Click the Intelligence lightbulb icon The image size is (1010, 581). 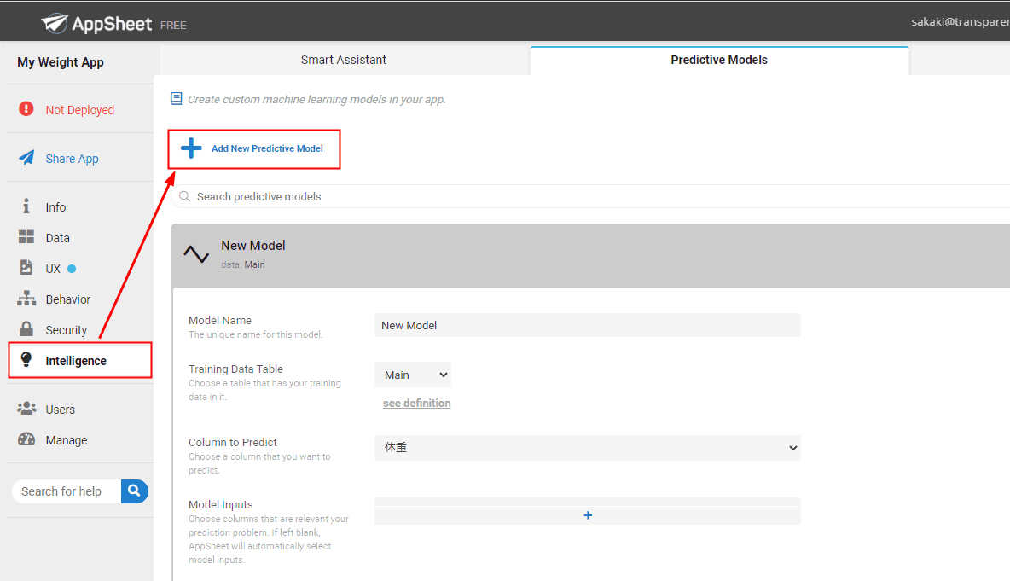26,359
